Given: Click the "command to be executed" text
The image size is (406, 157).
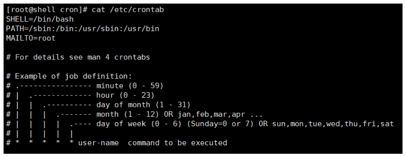Looking at the screenshot, I should [x=177, y=143].
